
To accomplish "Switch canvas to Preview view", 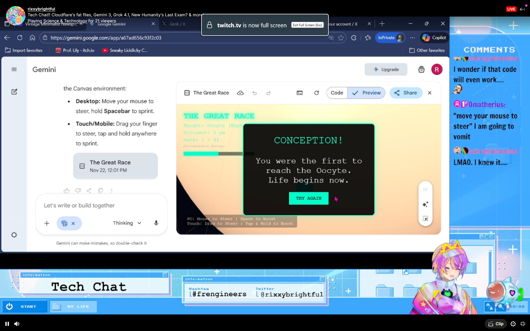I will point(367,93).
